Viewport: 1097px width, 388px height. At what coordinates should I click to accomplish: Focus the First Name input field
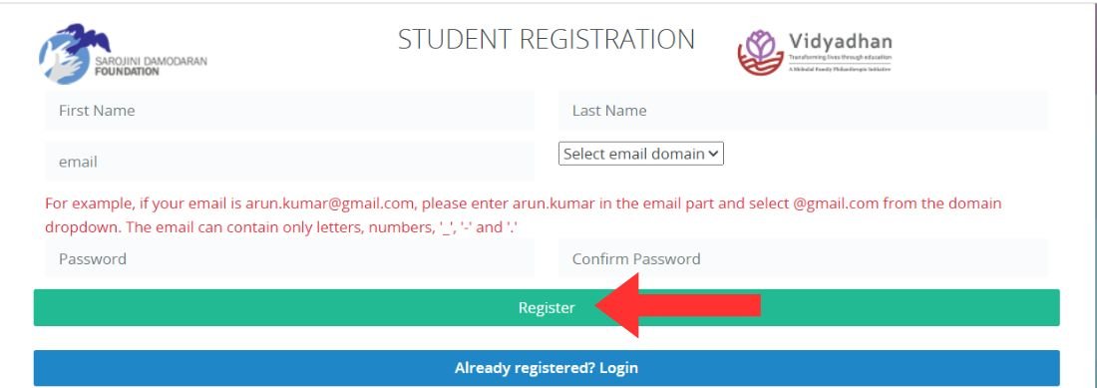coord(289,111)
